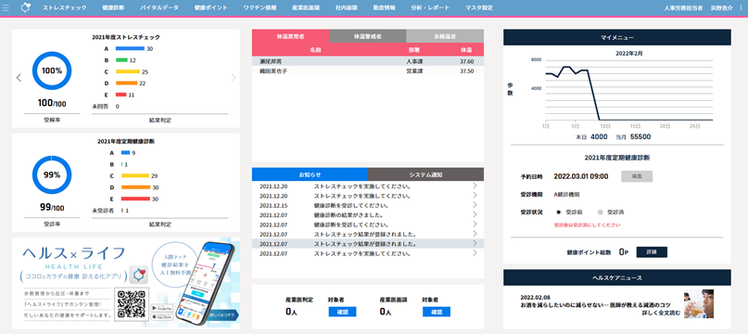748x334 pixels.
Task: Open 健康ポイント menu
Action: 210,8
